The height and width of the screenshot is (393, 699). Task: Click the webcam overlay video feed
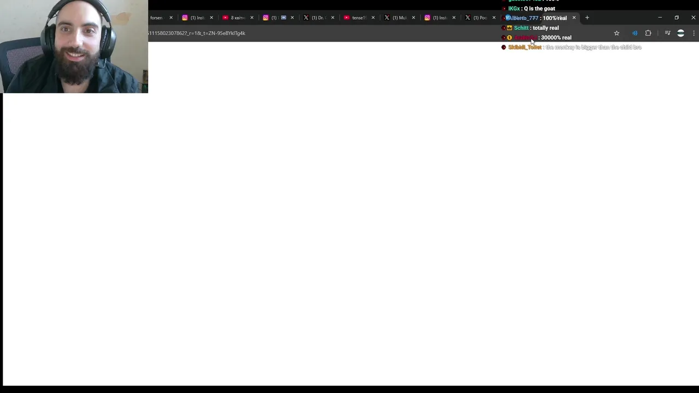click(74, 46)
